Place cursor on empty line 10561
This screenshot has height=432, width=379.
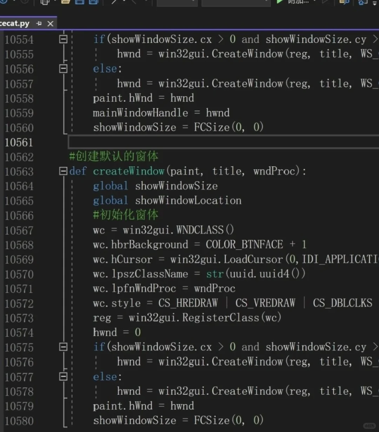224,142
